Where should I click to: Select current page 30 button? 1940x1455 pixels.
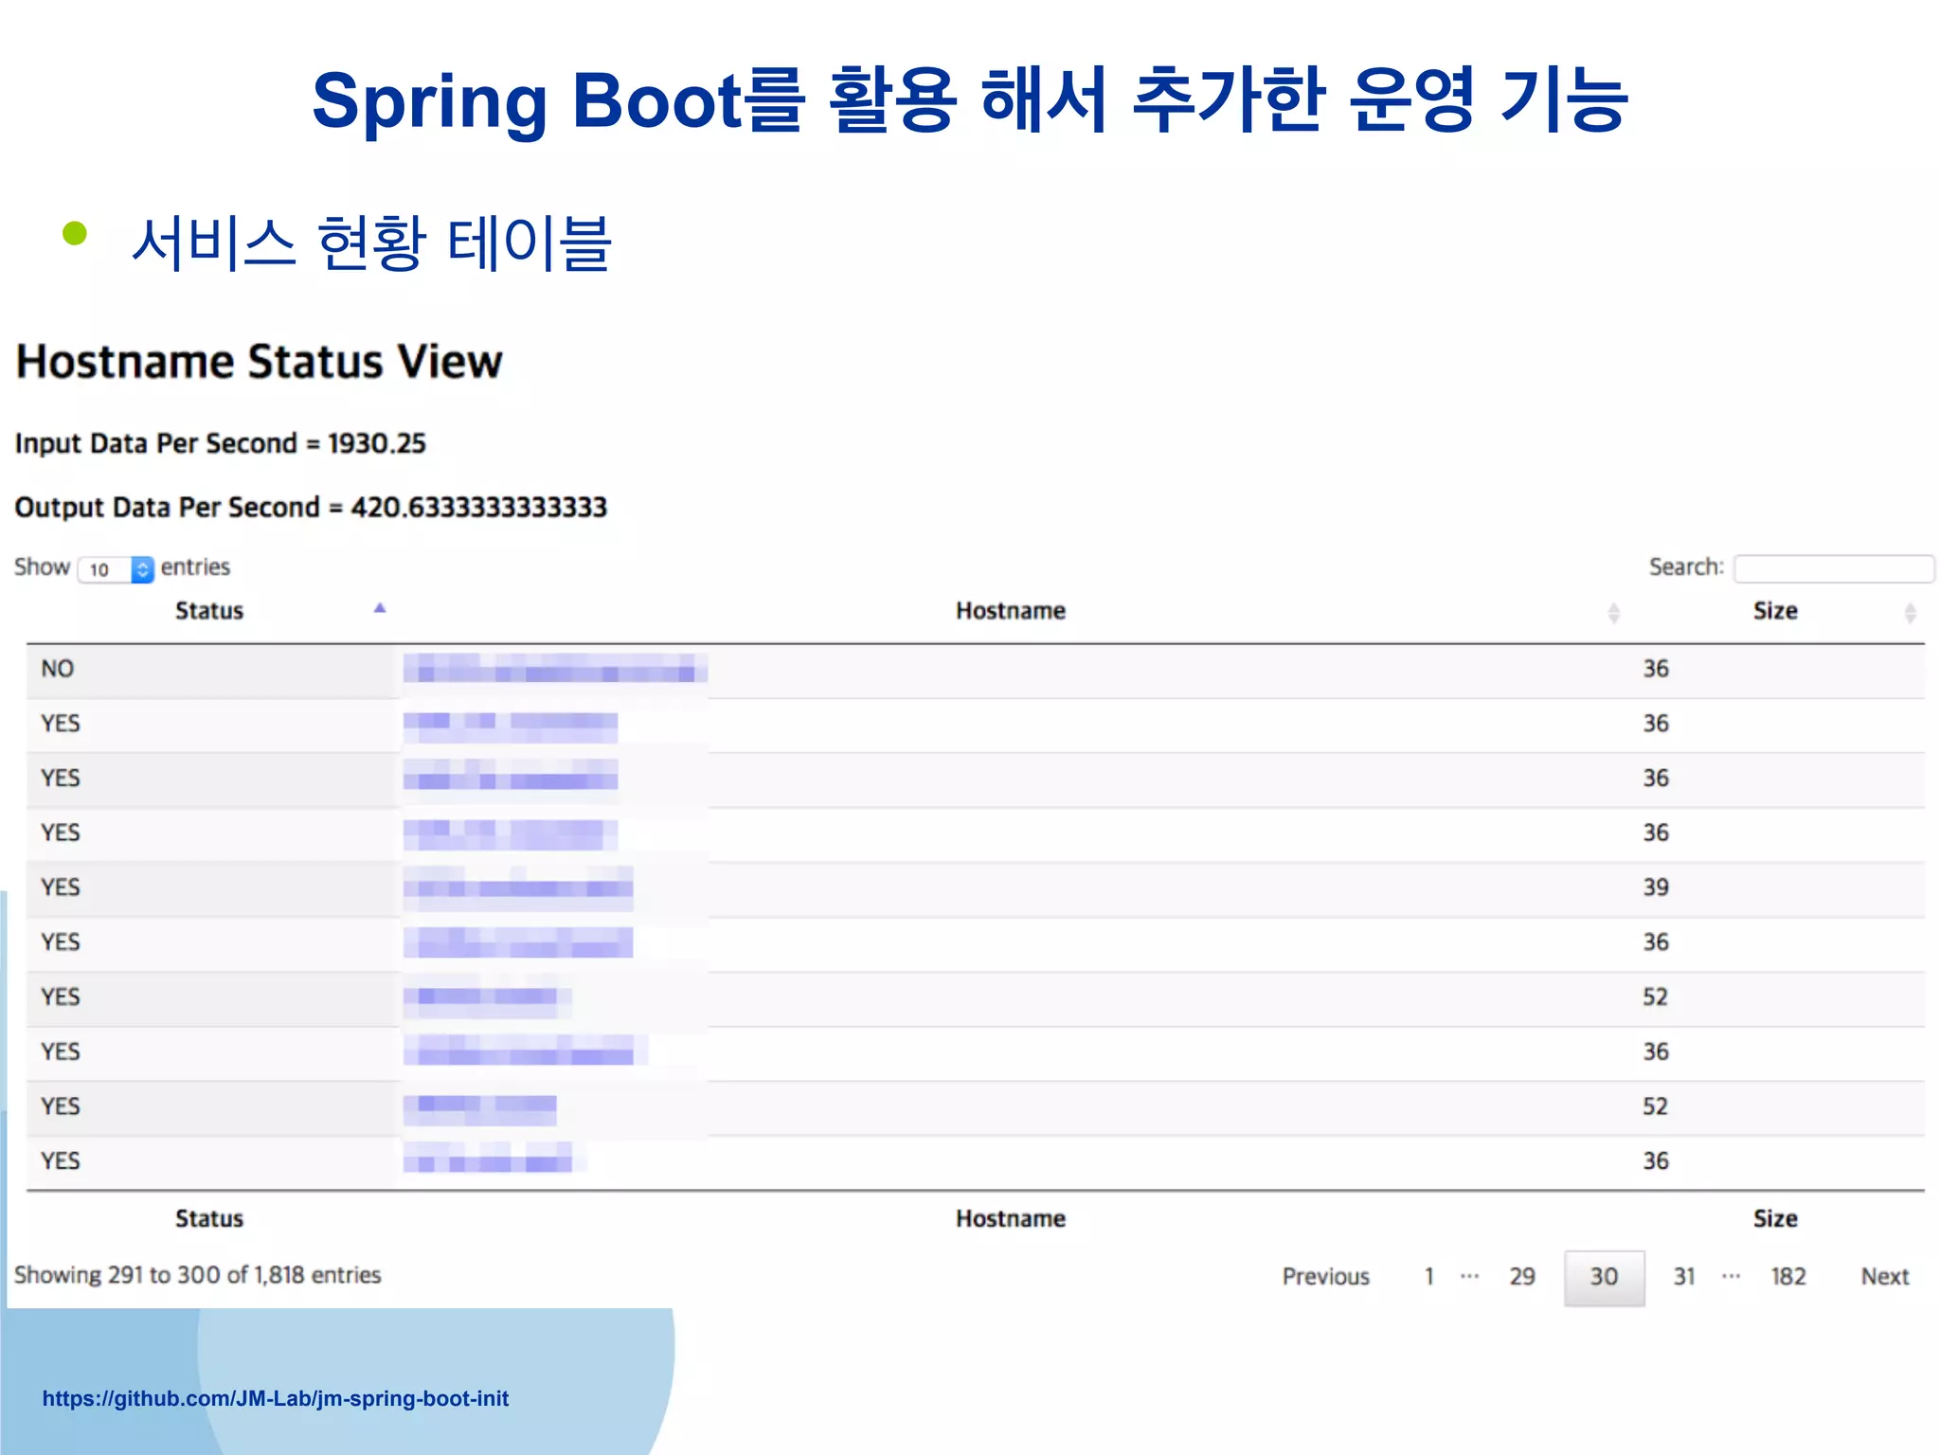[x=1604, y=1278]
